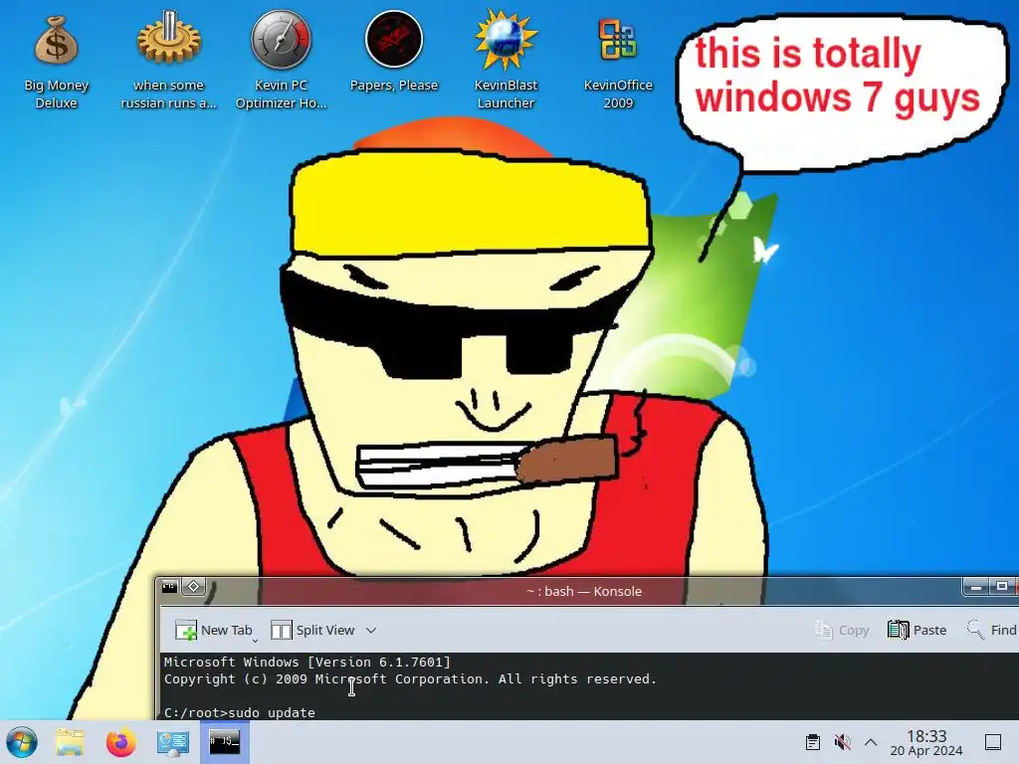Viewport: 1019px width, 764px height.
Task: Open the clock showing 18:33
Action: pyautogui.click(x=926, y=742)
